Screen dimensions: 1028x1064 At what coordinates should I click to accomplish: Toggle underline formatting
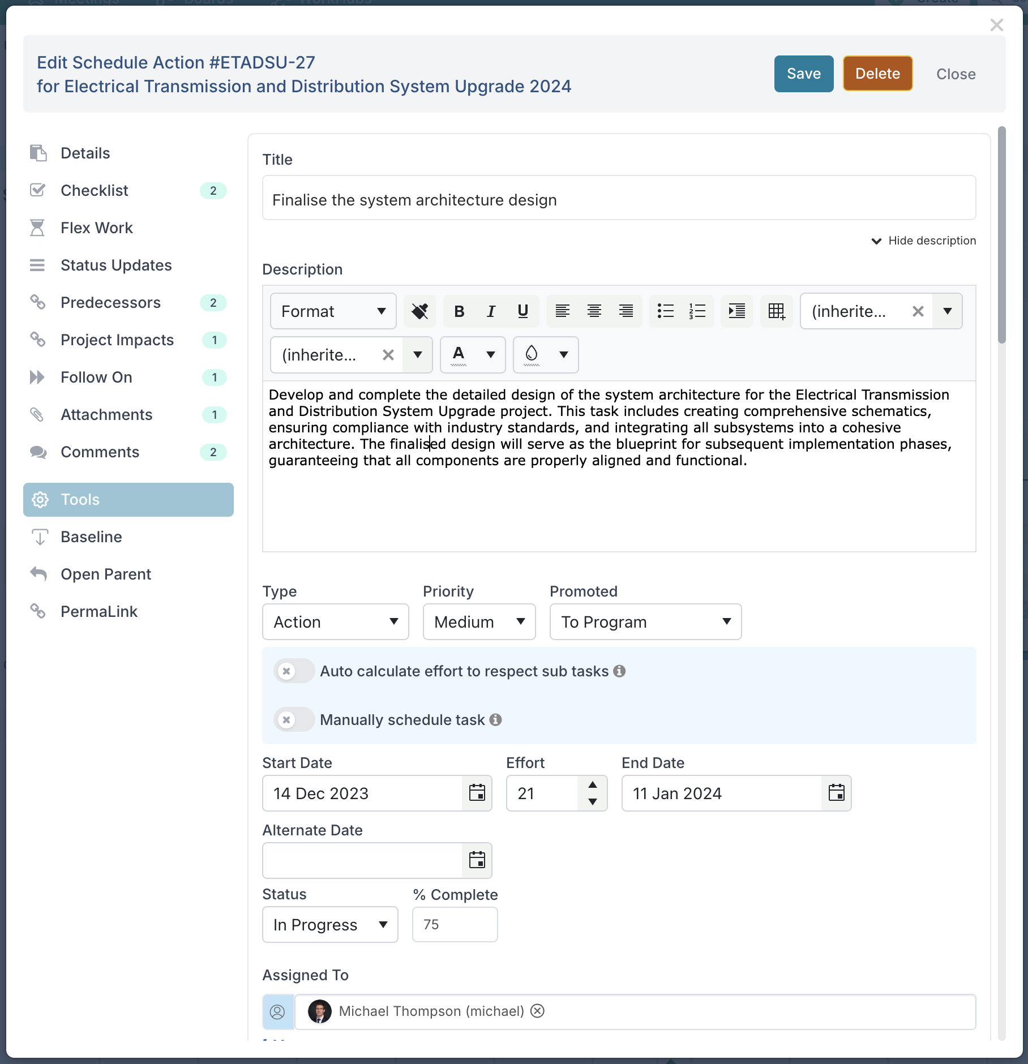pyautogui.click(x=522, y=311)
